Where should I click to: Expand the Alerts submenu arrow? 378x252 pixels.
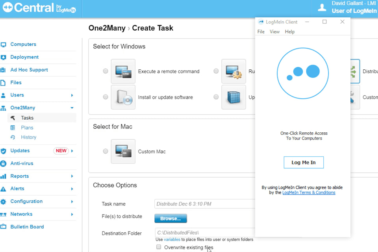(x=72, y=189)
